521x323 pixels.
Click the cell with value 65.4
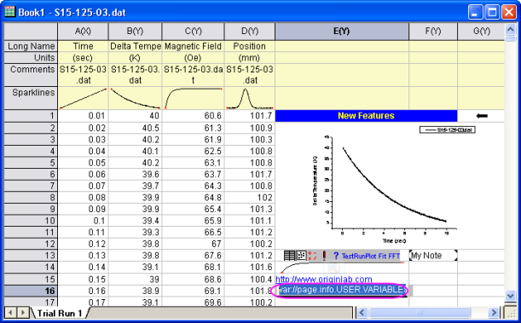193,209
